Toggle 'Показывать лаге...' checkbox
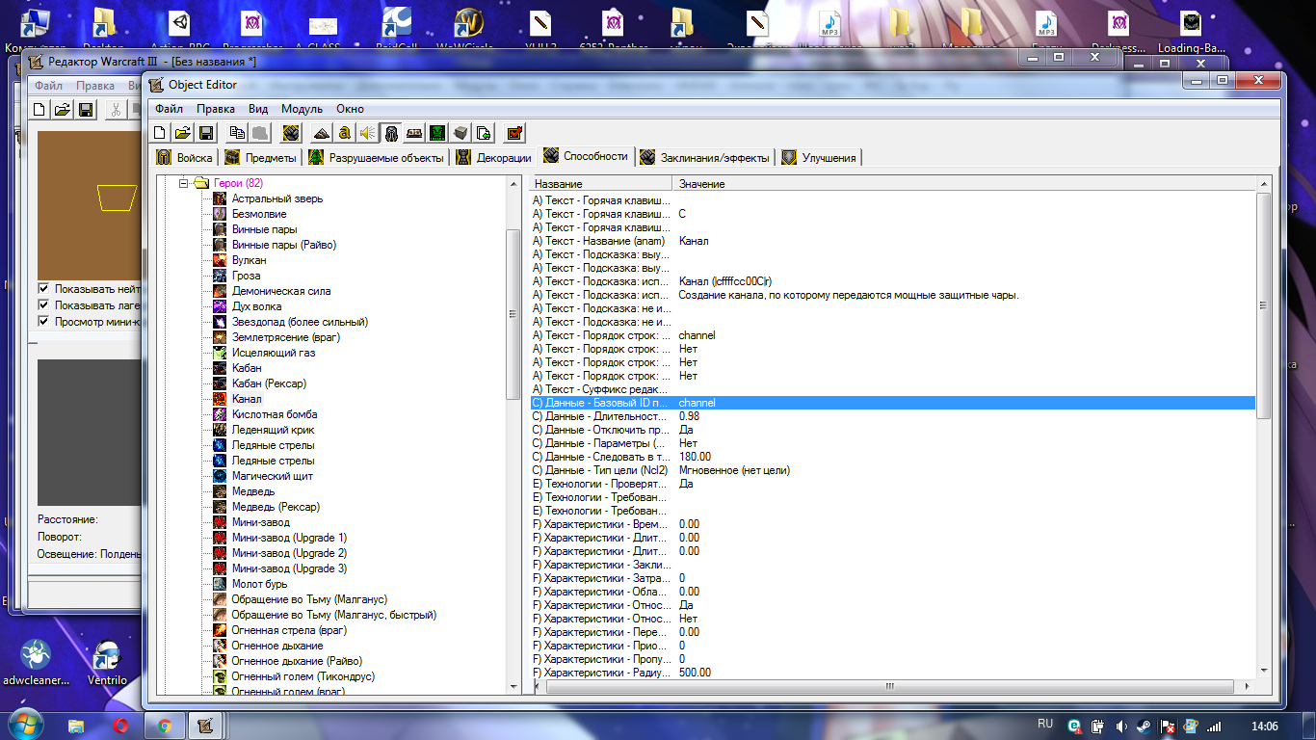Screen dimensions: 1316x740 click(x=43, y=305)
